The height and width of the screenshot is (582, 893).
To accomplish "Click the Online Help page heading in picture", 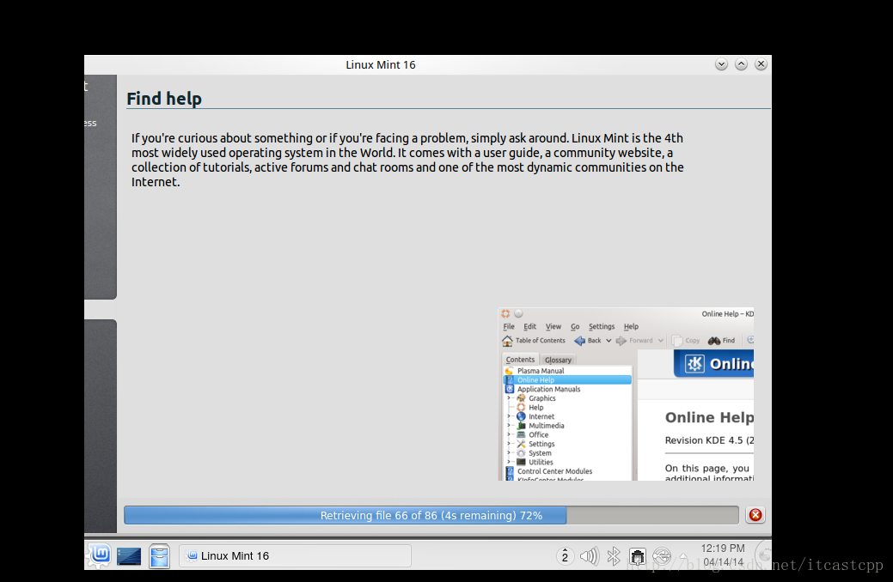I will click(x=709, y=417).
